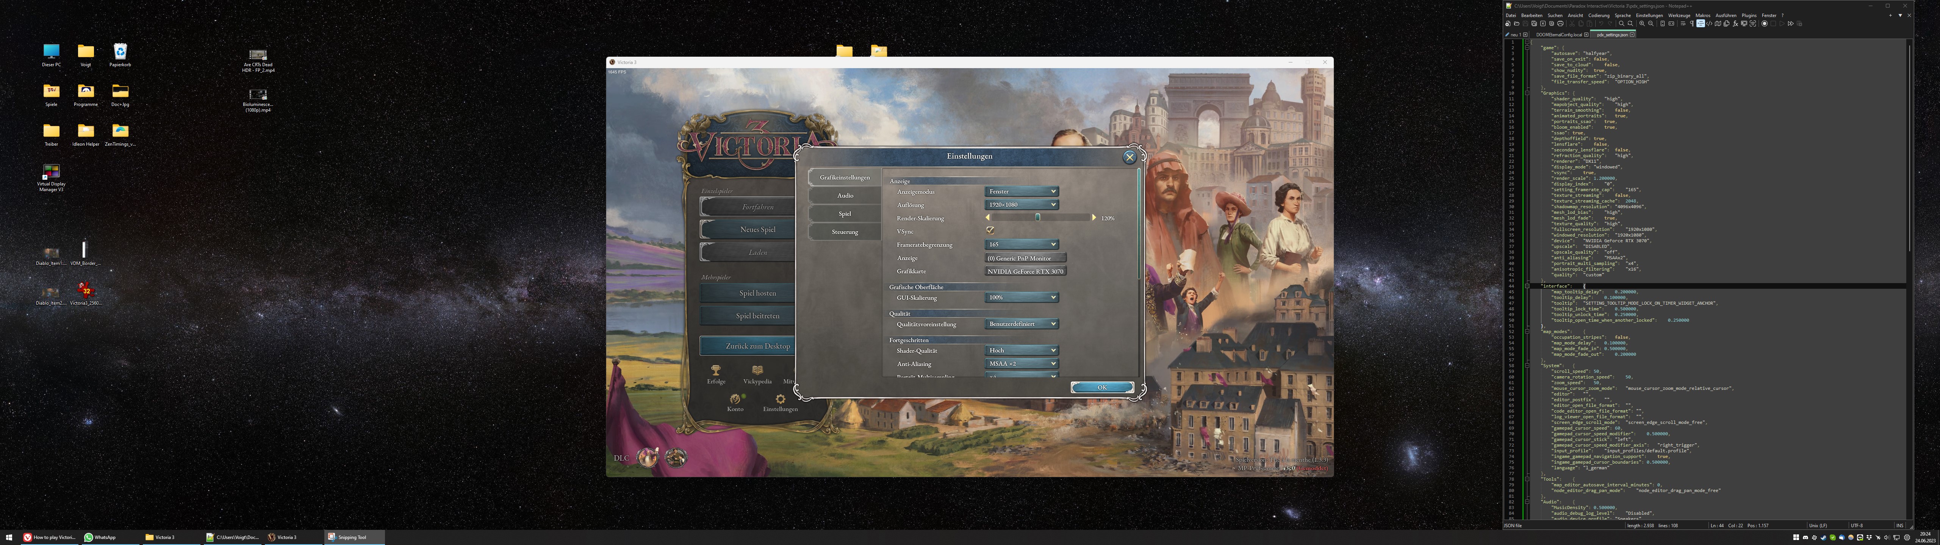Click Zurück zum Desktop button

point(748,346)
